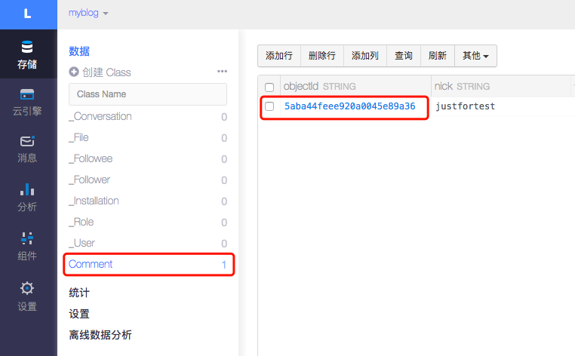The image size is (575, 356).
Task: Open the 其他 dropdown menu
Action: point(475,56)
